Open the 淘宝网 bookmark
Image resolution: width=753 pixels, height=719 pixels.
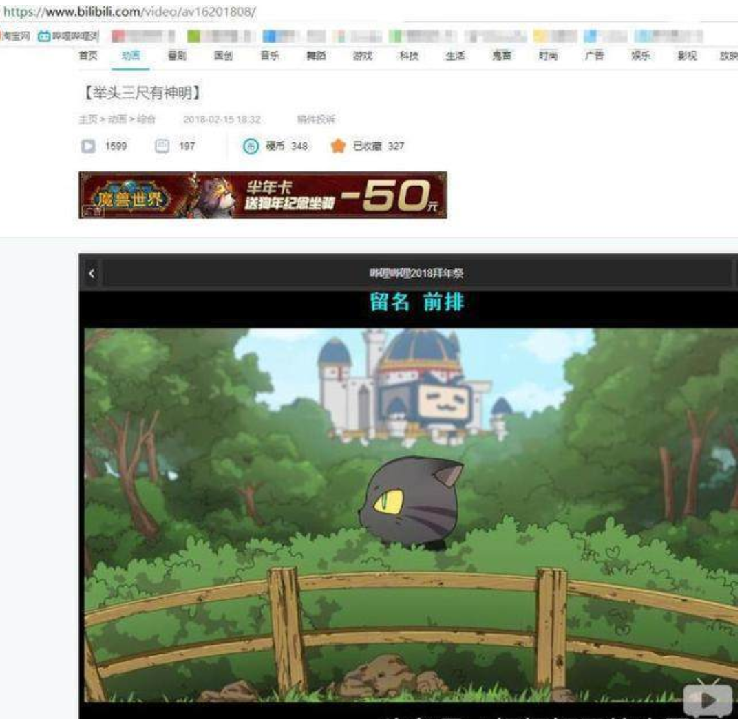click(x=15, y=36)
